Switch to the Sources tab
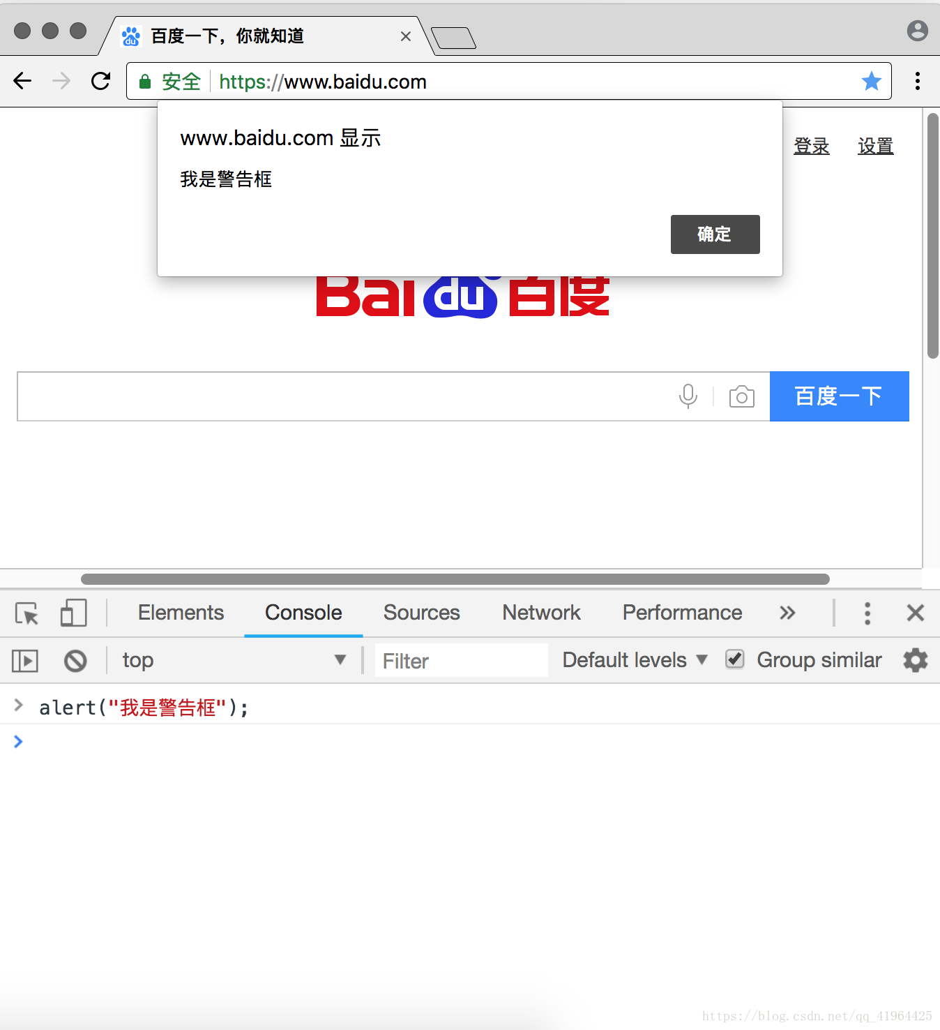 pos(421,613)
